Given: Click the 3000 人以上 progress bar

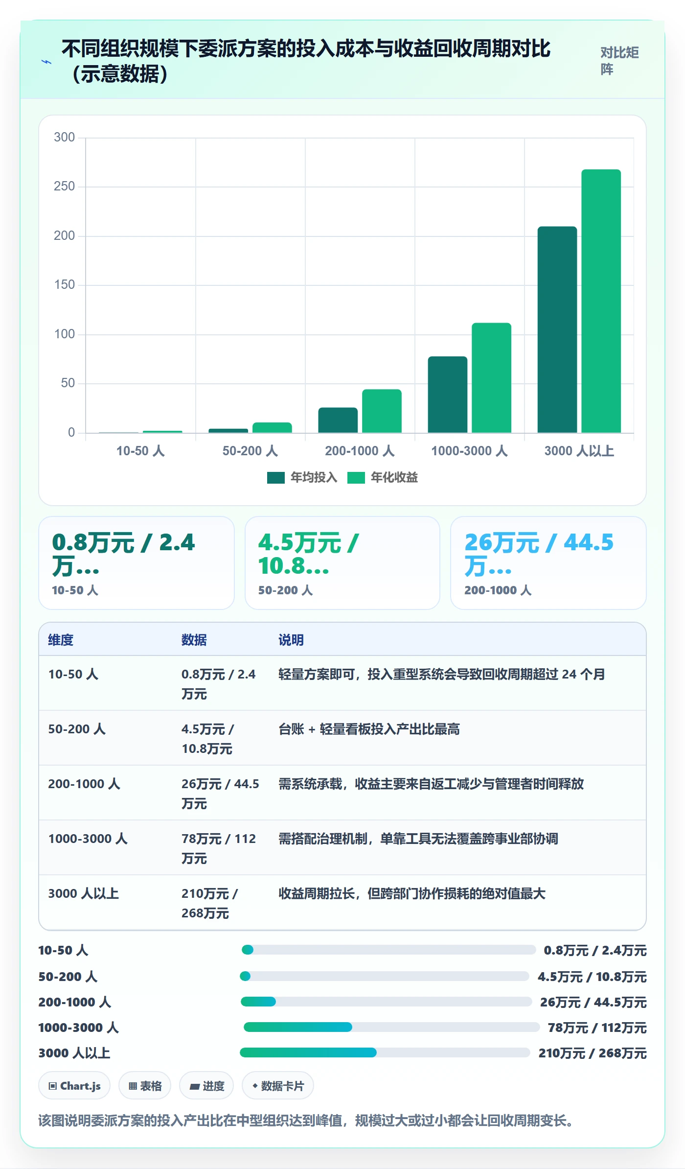Looking at the screenshot, I should (x=385, y=1053).
